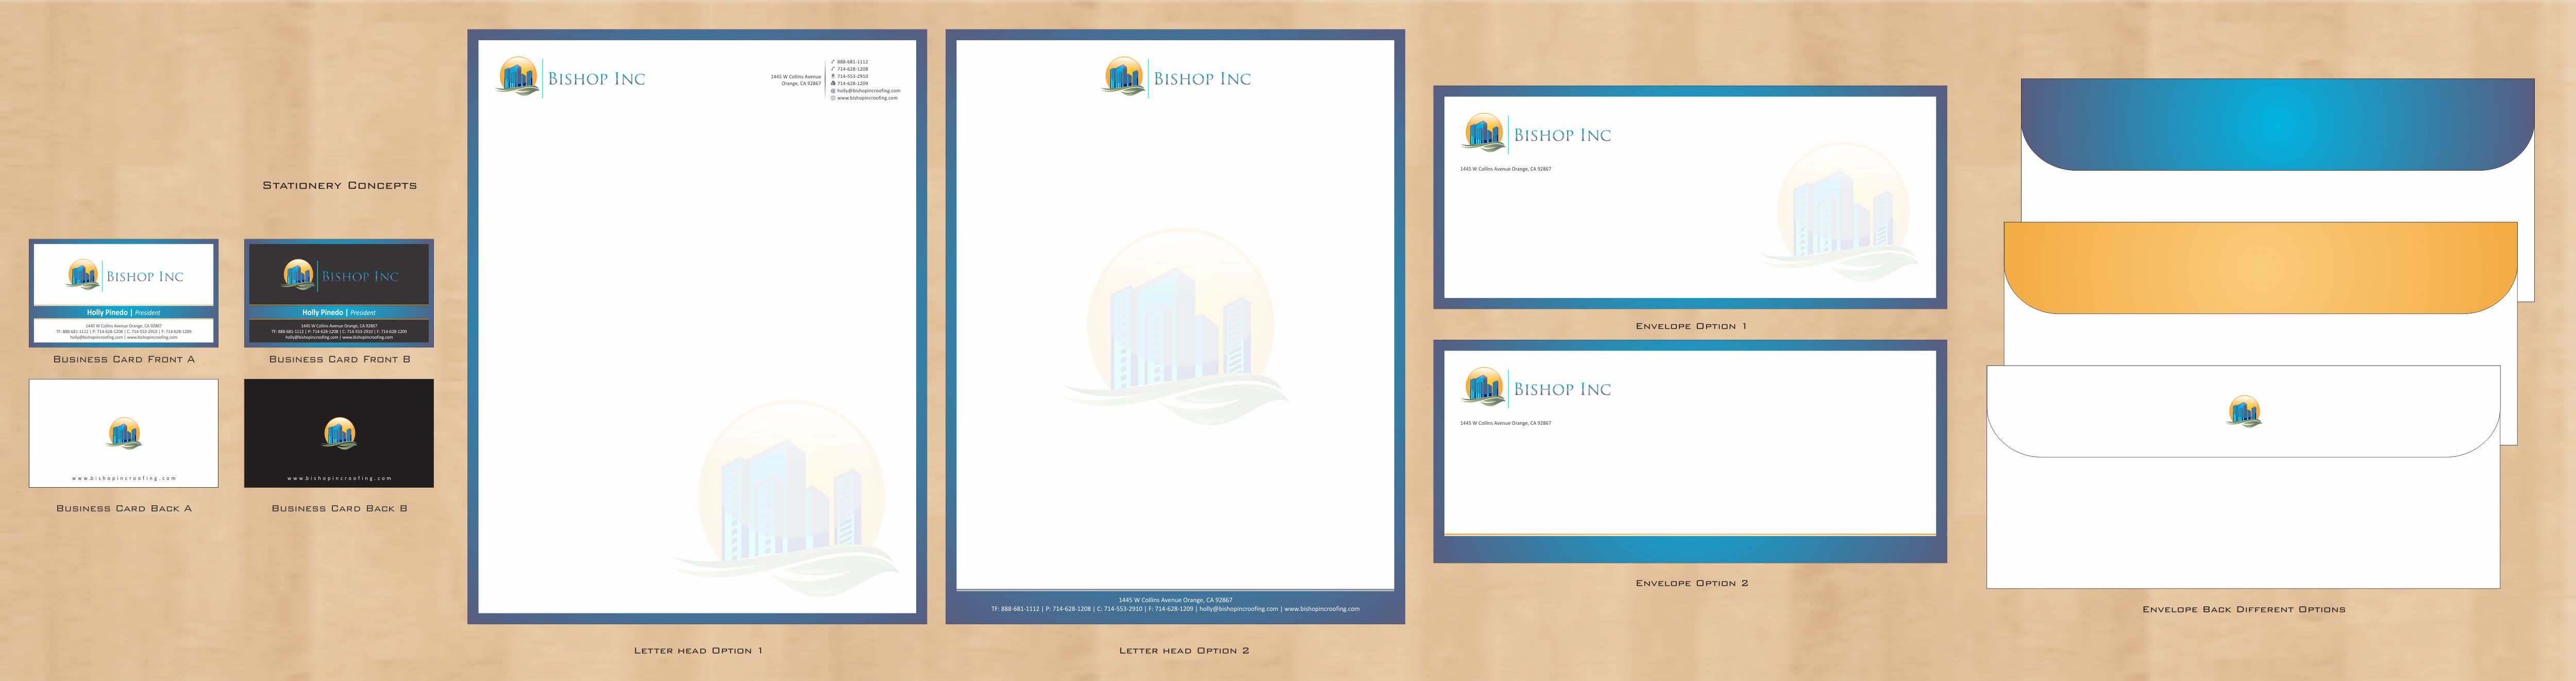Click the "Stationery Concepts" heading
Viewport: 2576px width, 681px height.
pyautogui.click(x=339, y=185)
